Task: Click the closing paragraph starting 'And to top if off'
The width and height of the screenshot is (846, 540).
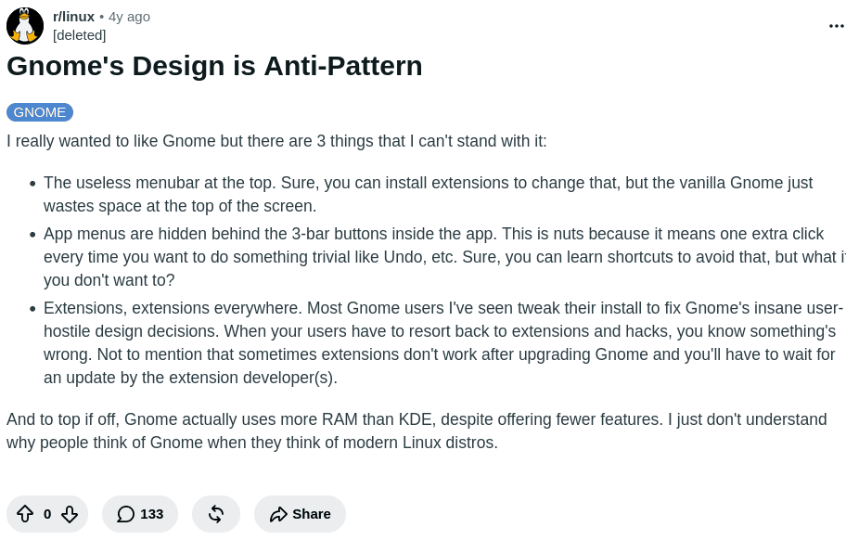Action: tap(417, 431)
